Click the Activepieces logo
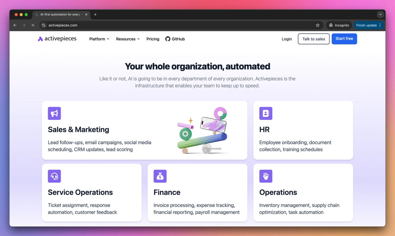This screenshot has height=236, width=395. pyautogui.click(x=57, y=38)
